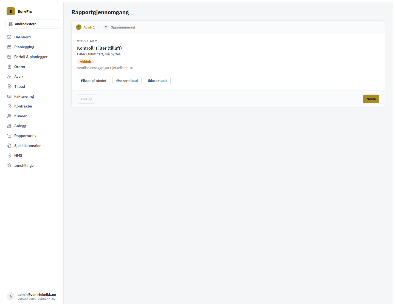Click the 'STEG 1 AV 2' label

[87, 41]
